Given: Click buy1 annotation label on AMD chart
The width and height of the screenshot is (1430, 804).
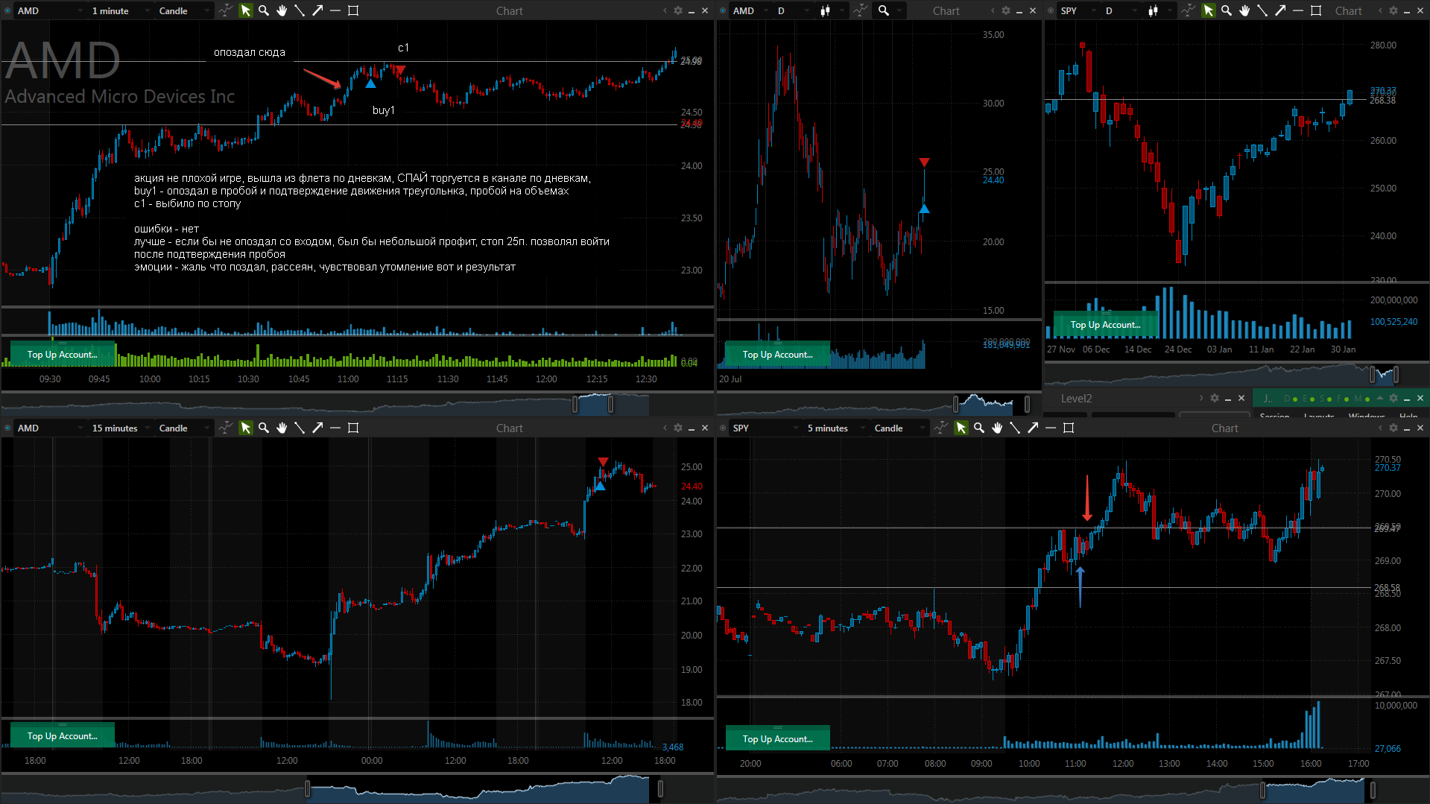Looking at the screenshot, I should tap(384, 110).
